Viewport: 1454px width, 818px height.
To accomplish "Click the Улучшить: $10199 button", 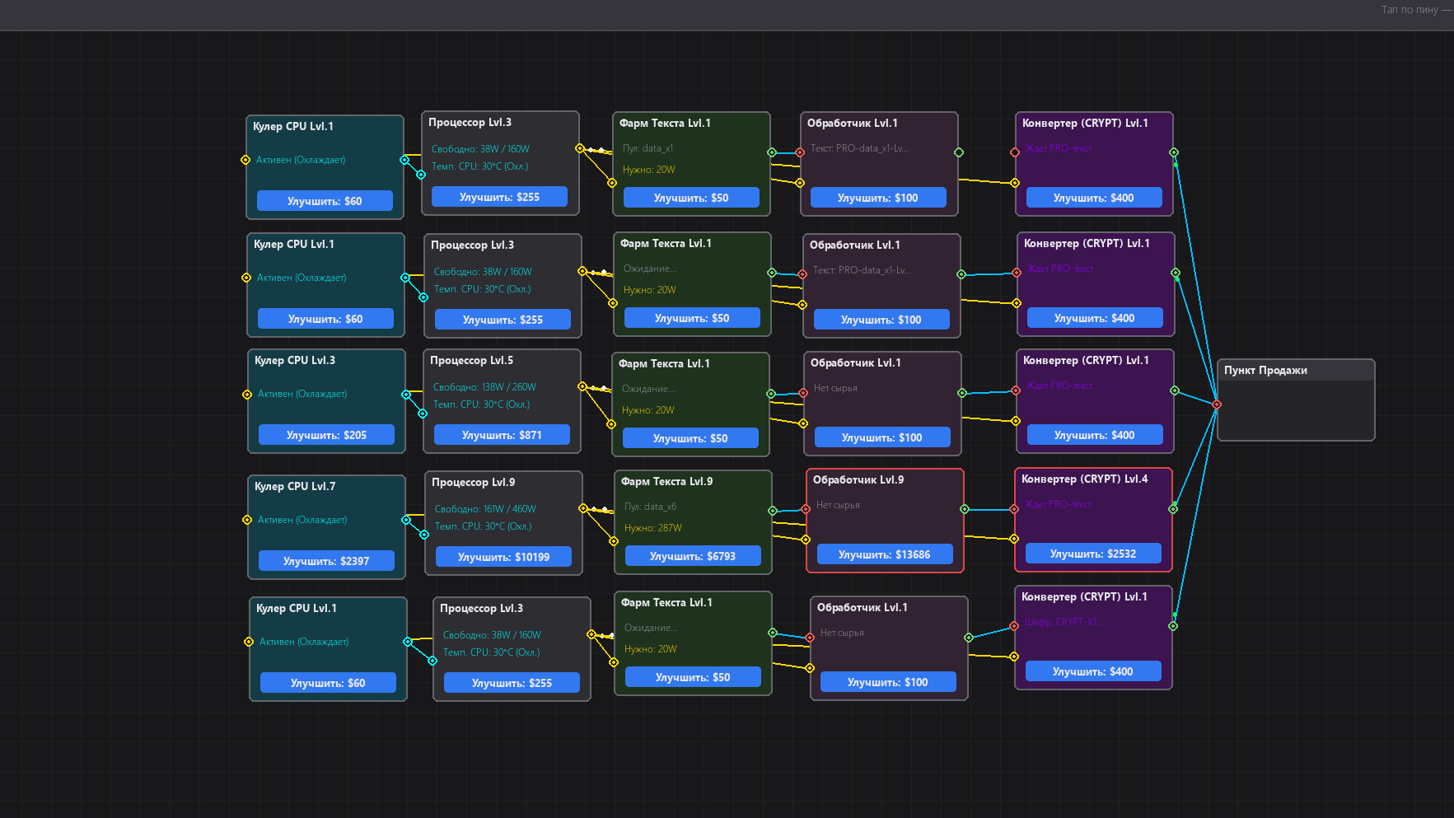I will pyautogui.click(x=503, y=557).
